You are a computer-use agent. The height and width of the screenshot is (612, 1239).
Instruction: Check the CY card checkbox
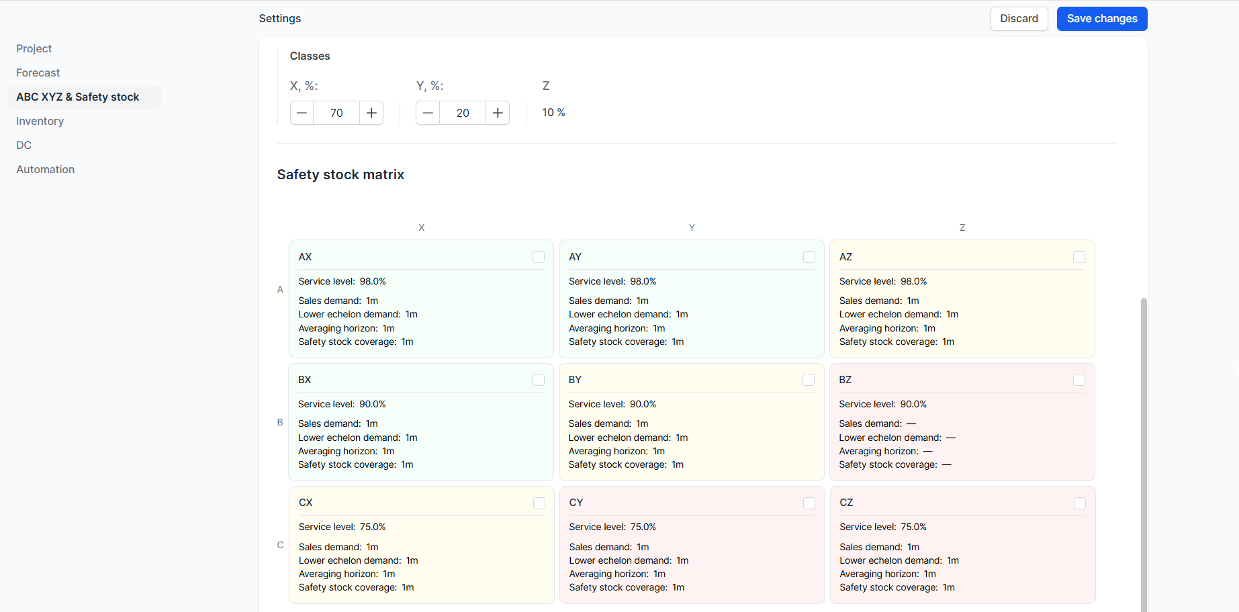[809, 503]
